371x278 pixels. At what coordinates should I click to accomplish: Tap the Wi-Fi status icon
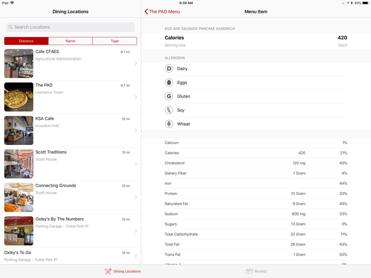[x=12, y=3]
